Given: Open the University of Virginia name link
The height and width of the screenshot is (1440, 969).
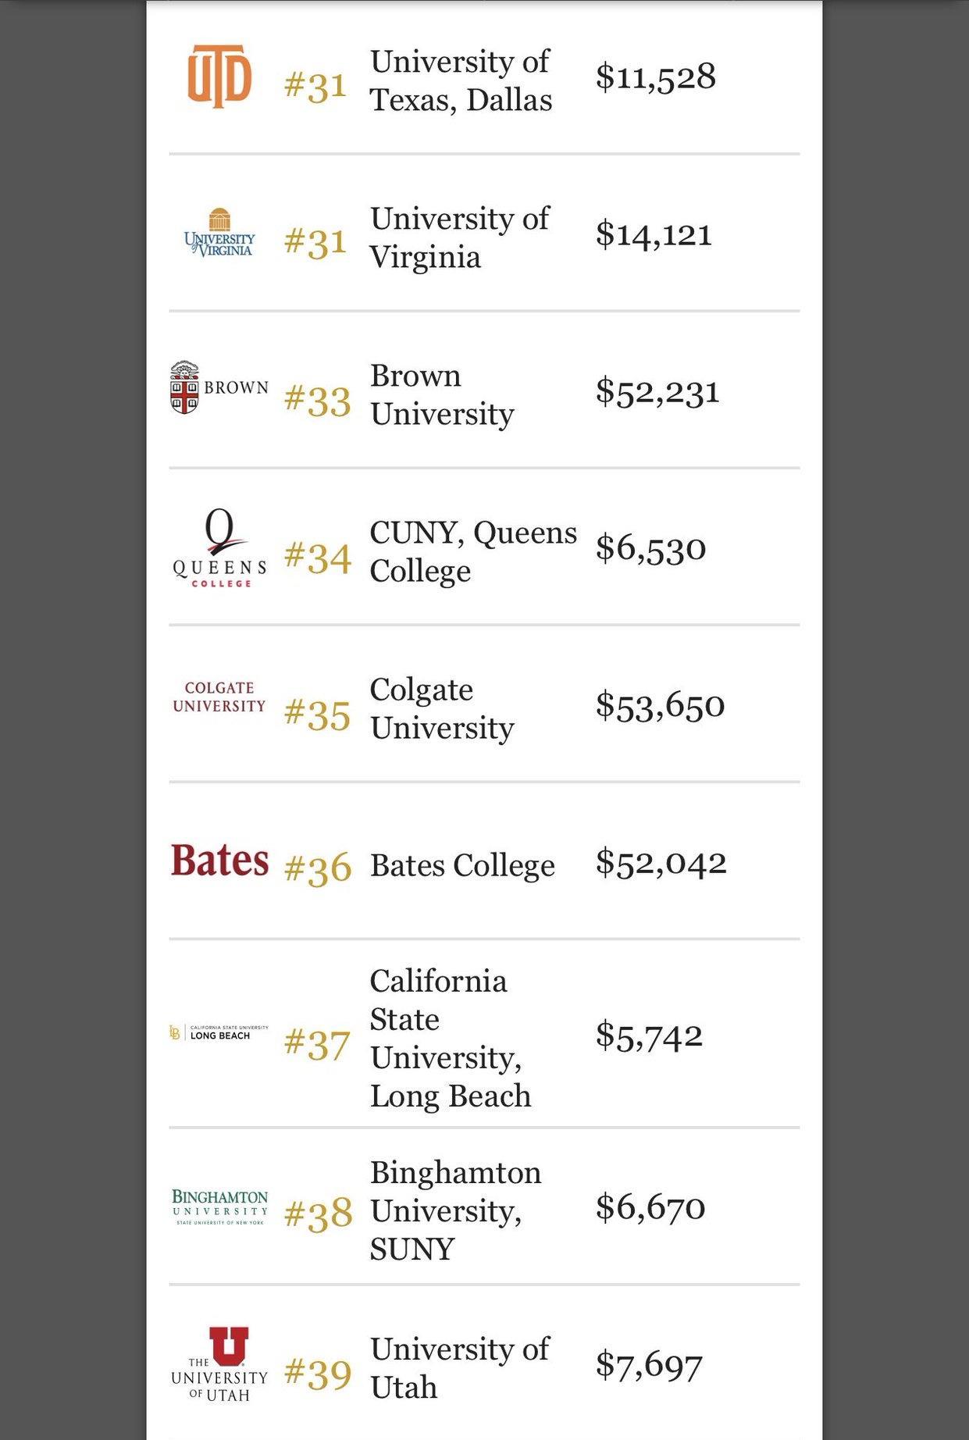Looking at the screenshot, I should tap(460, 237).
